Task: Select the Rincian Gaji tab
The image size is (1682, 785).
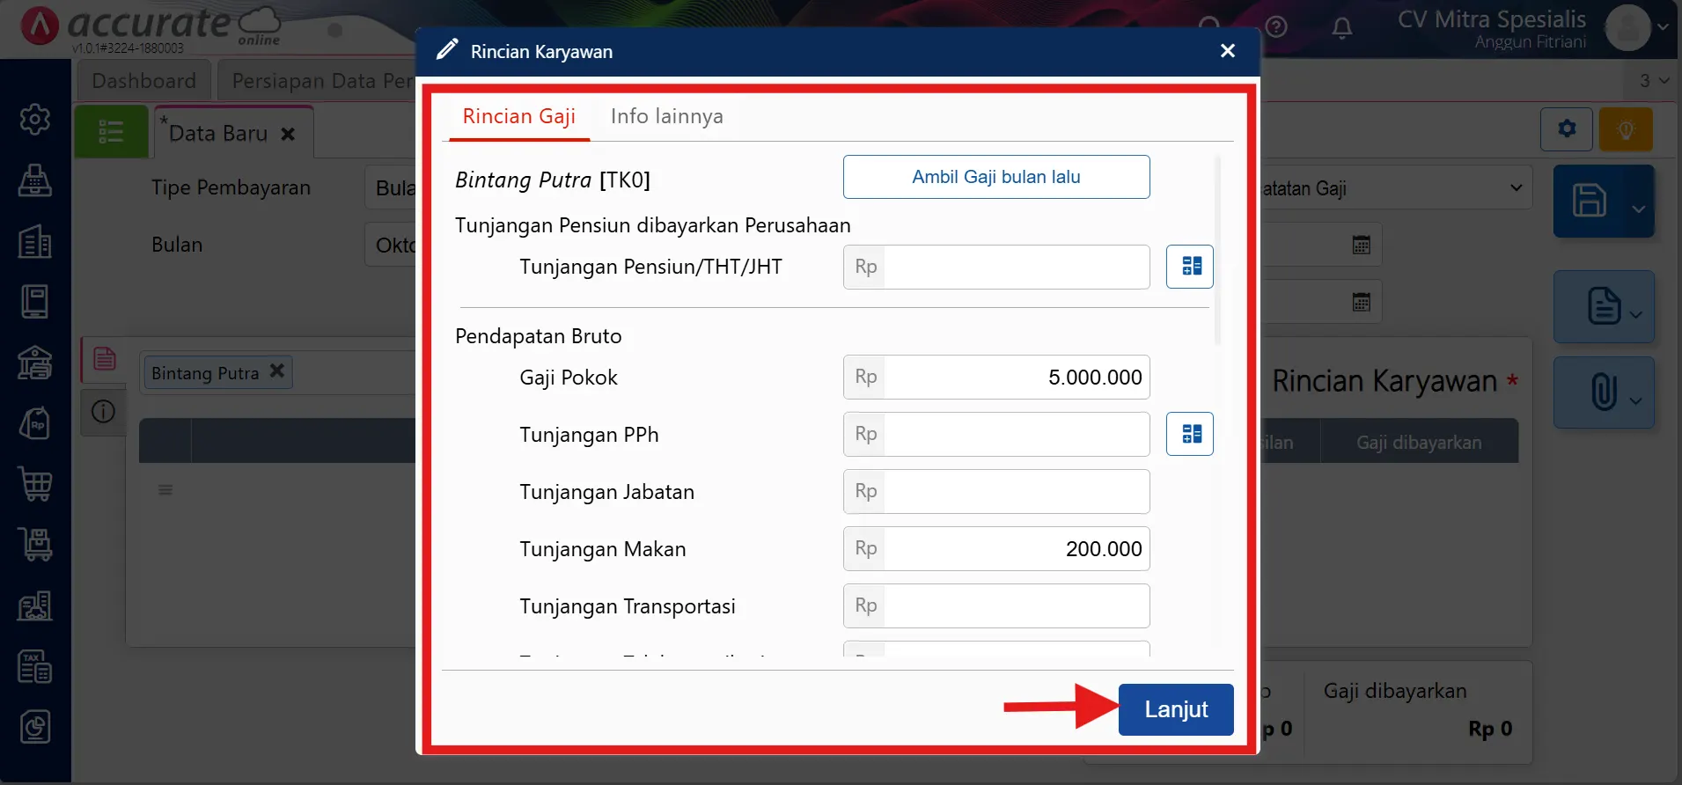Action: tap(518, 116)
